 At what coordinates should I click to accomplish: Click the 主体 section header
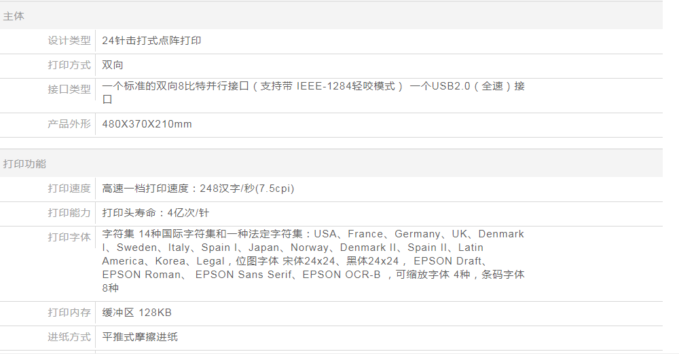(x=14, y=16)
